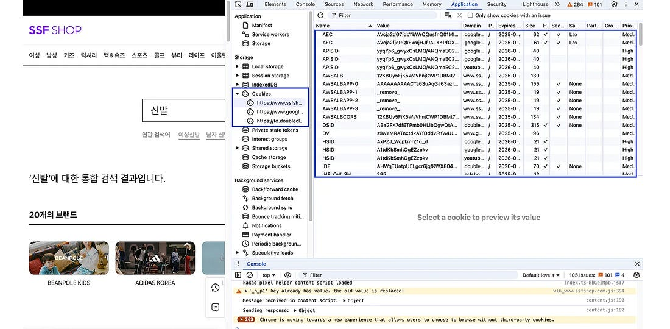Open recent views clock icon on SSF Shop
This screenshot has height=329, width=670.
pyautogui.click(x=216, y=288)
